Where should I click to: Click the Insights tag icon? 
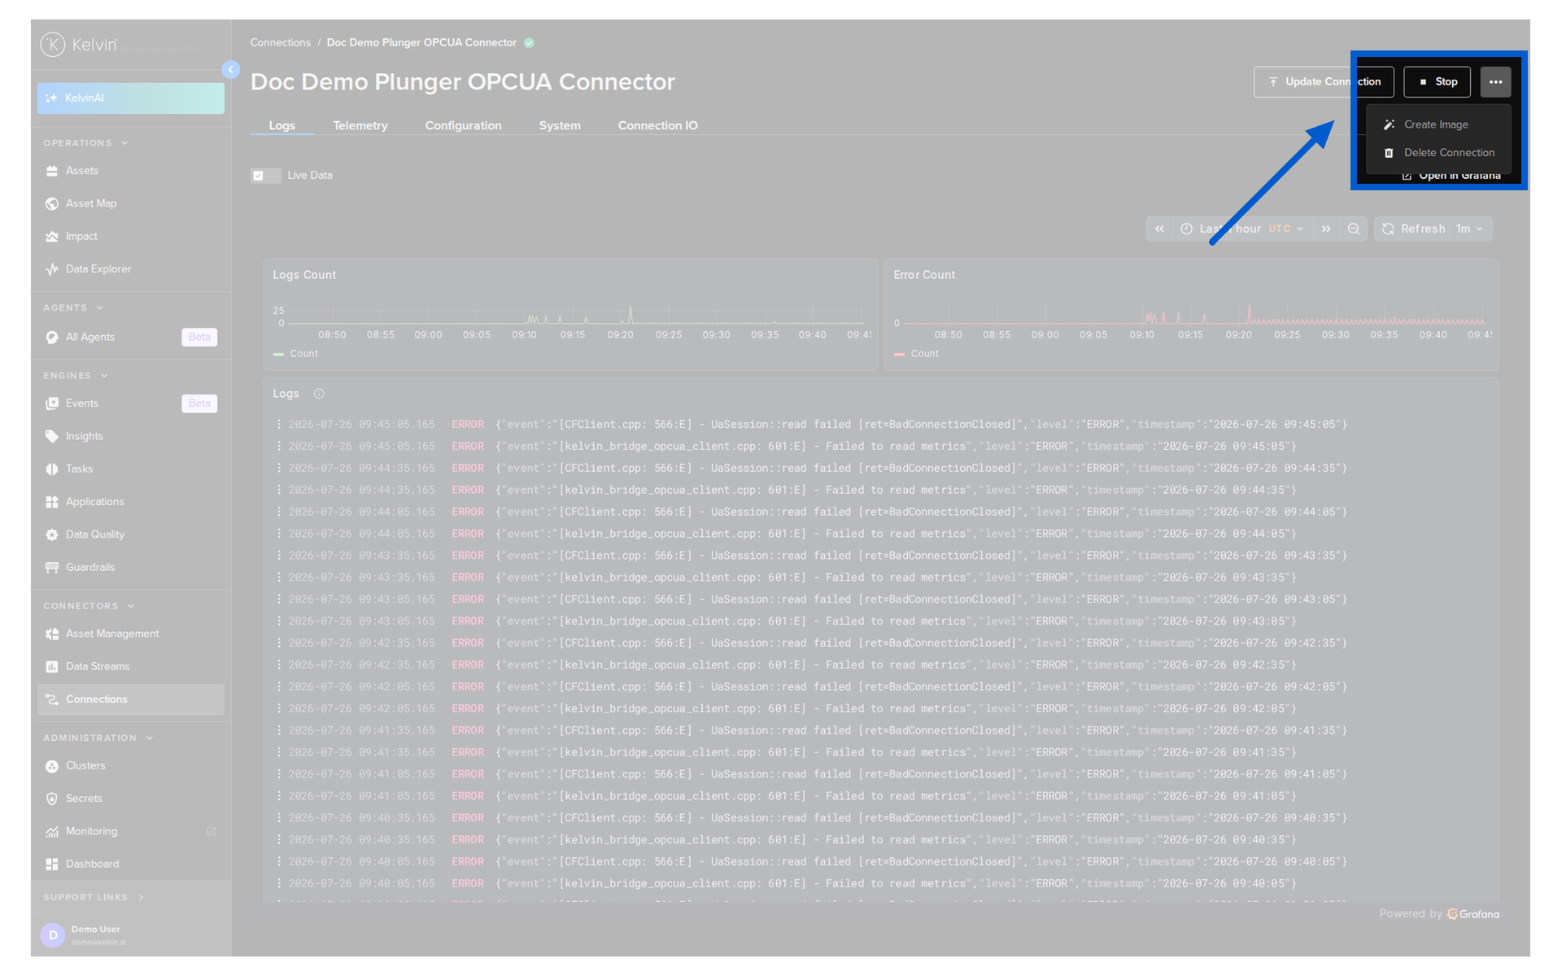[x=52, y=436]
